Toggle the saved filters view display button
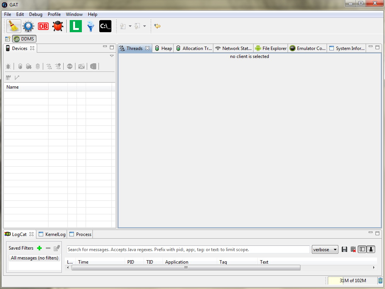Viewport: 385px width, 289px height. click(362, 250)
